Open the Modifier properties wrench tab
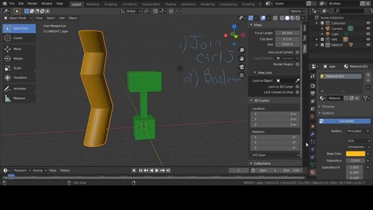 click(312, 134)
